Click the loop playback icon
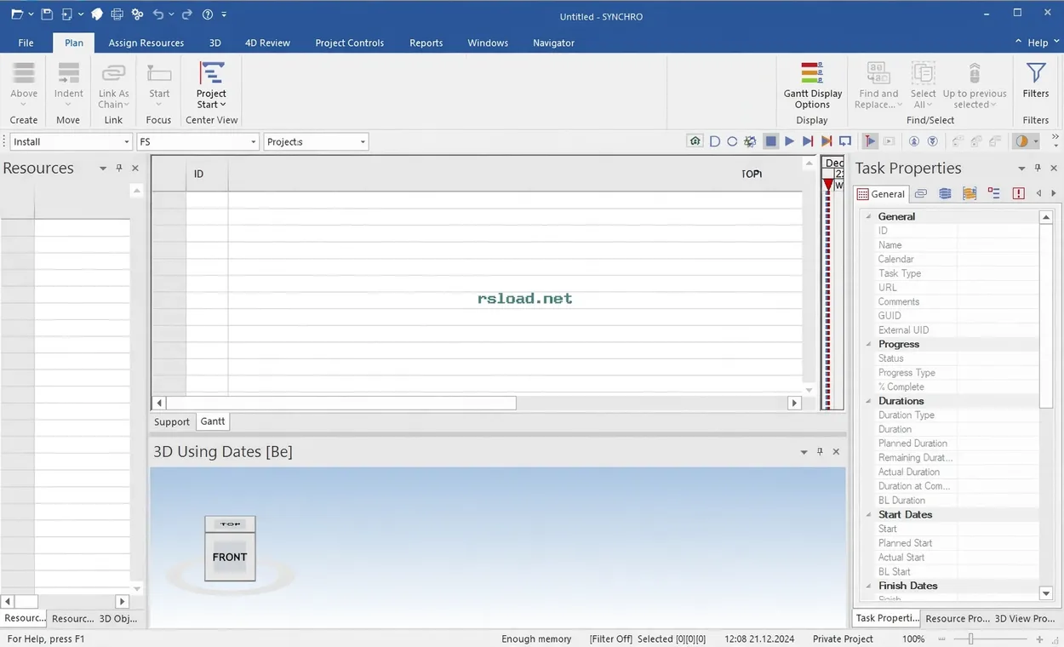The height and width of the screenshot is (647, 1064). pyautogui.click(x=845, y=141)
